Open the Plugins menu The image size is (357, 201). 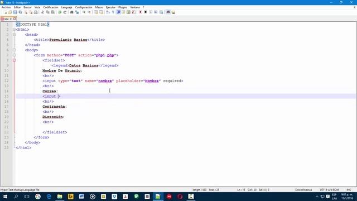tap(123, 7)
